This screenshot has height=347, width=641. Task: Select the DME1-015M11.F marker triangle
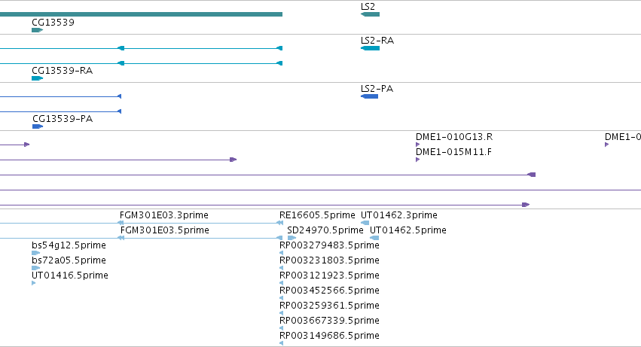click(418, 160)
